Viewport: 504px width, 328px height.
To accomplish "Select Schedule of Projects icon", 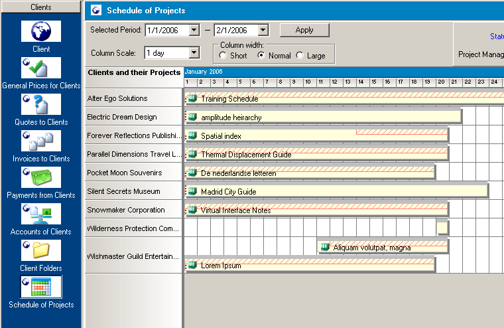I will point(41,287).
